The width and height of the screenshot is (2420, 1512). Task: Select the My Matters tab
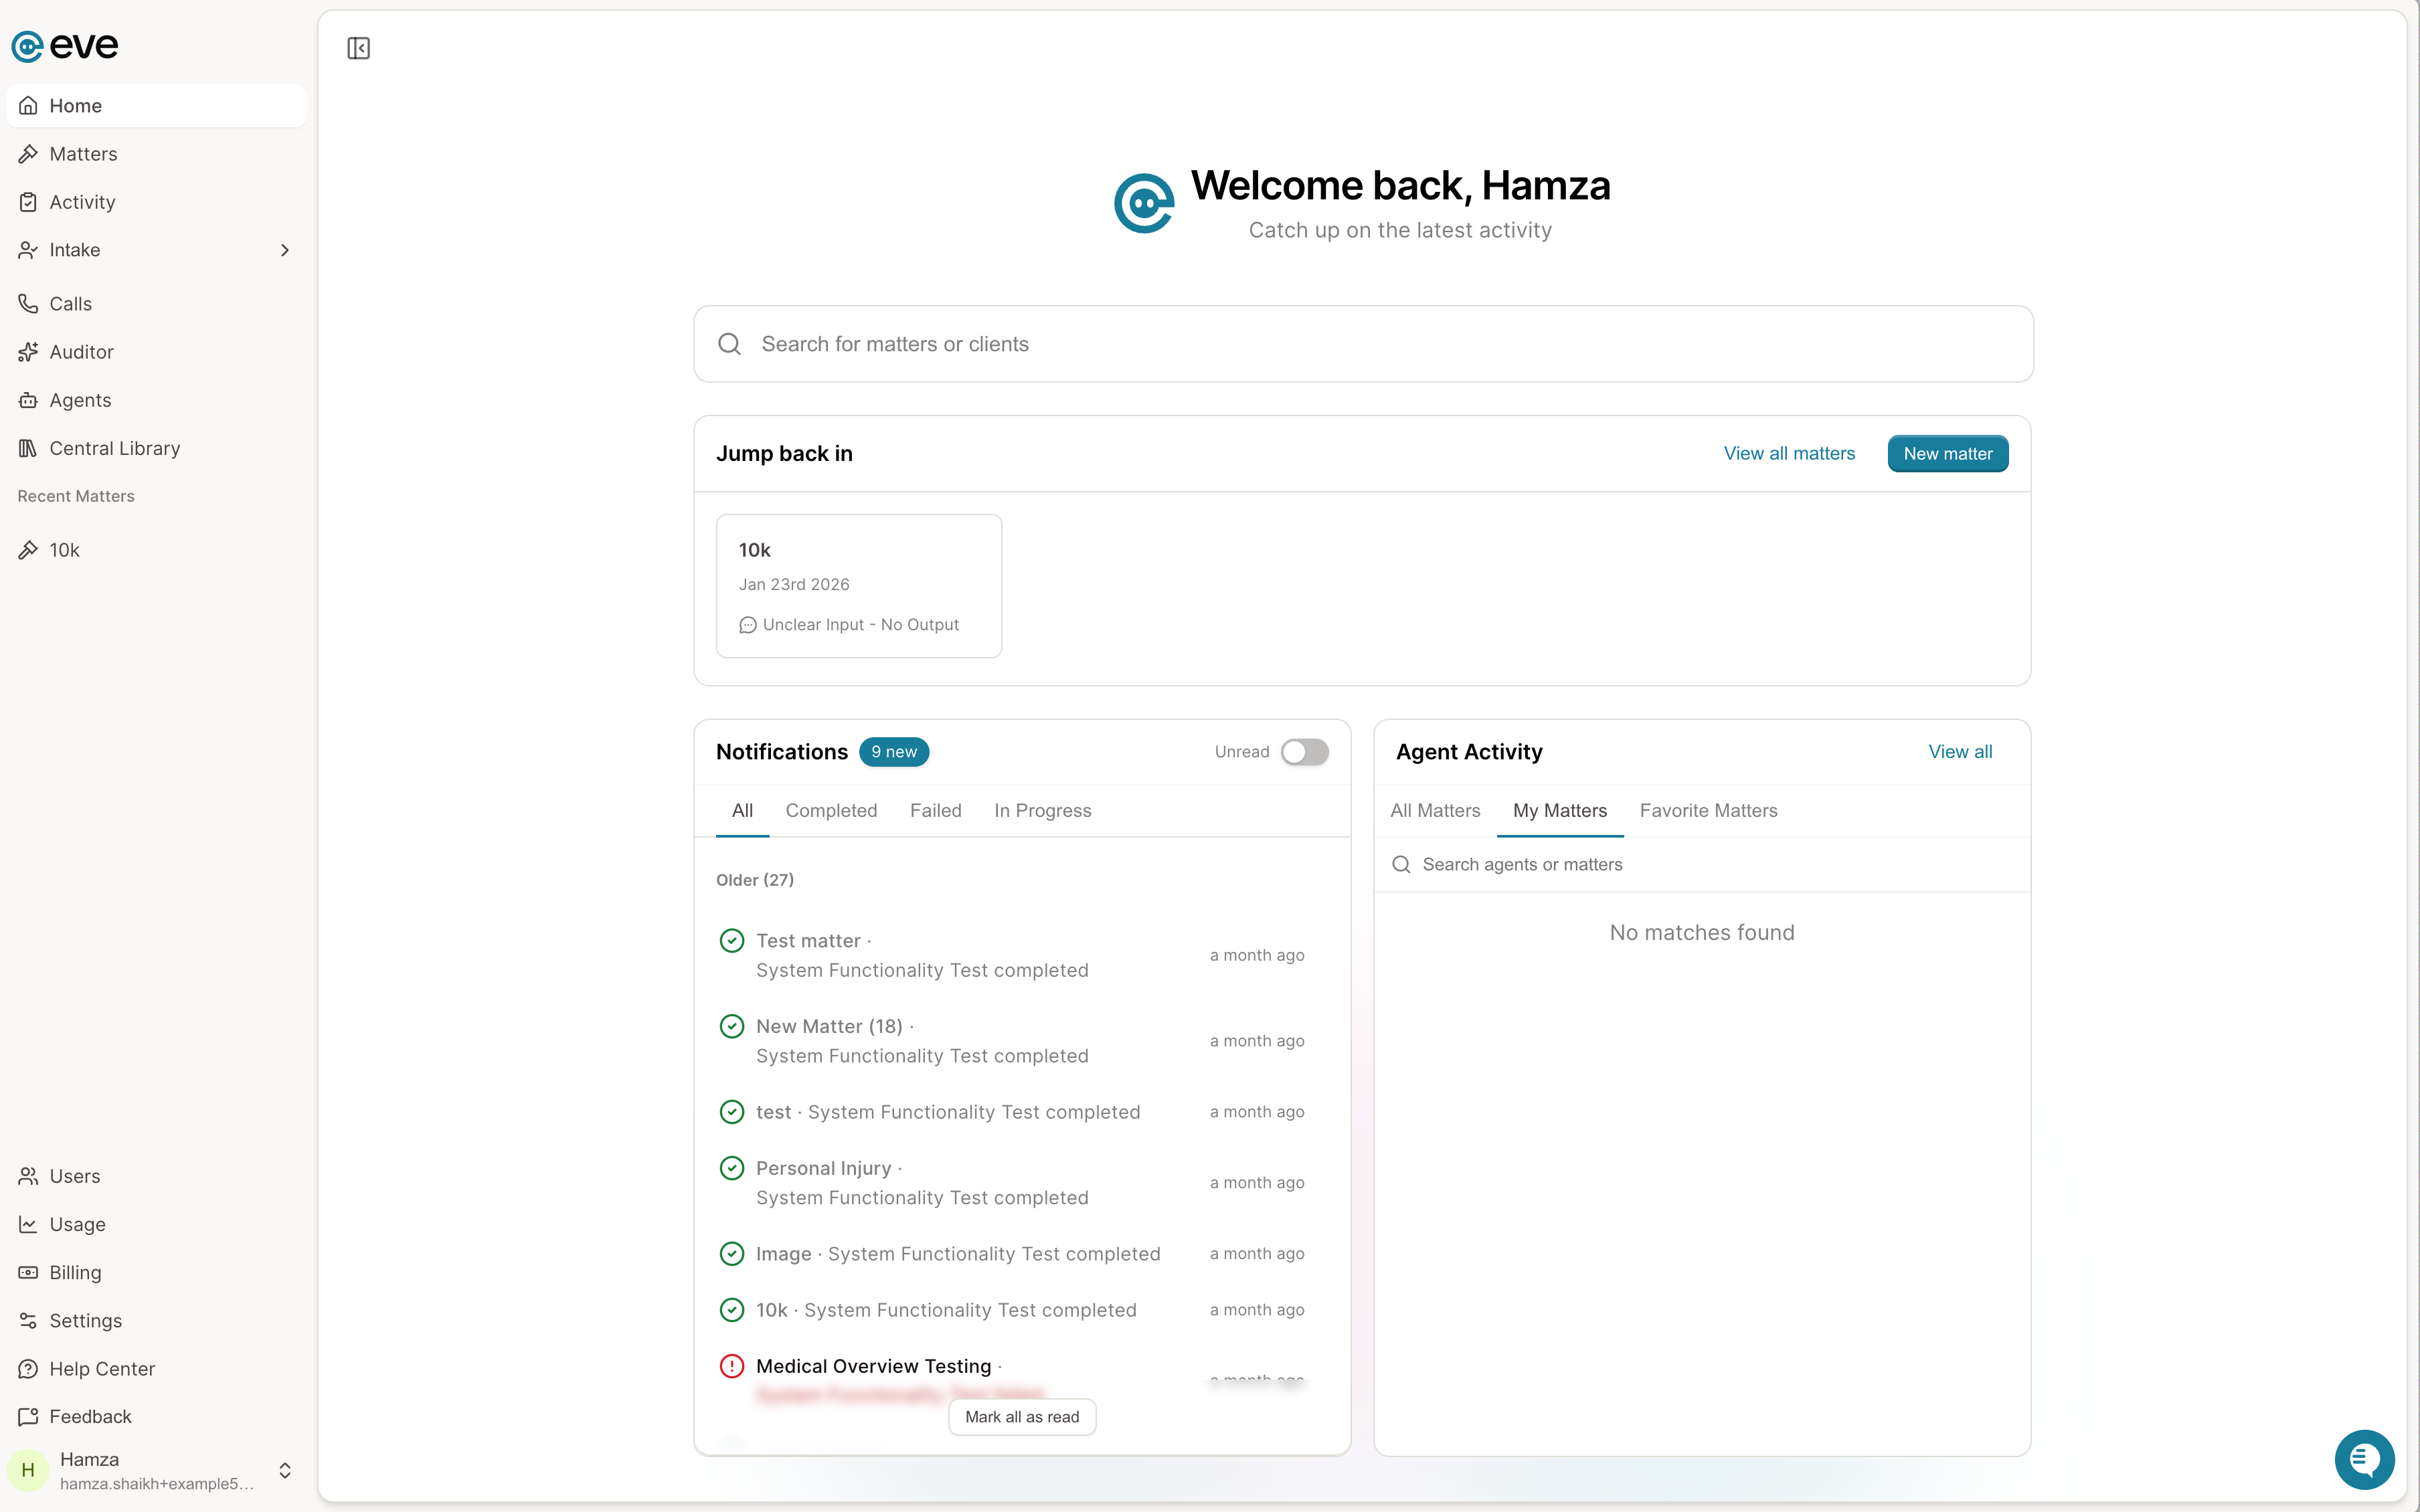click(x=1560, y=811)
